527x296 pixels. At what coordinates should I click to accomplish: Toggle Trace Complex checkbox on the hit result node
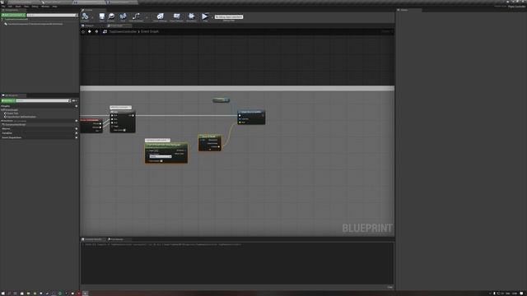161,161
